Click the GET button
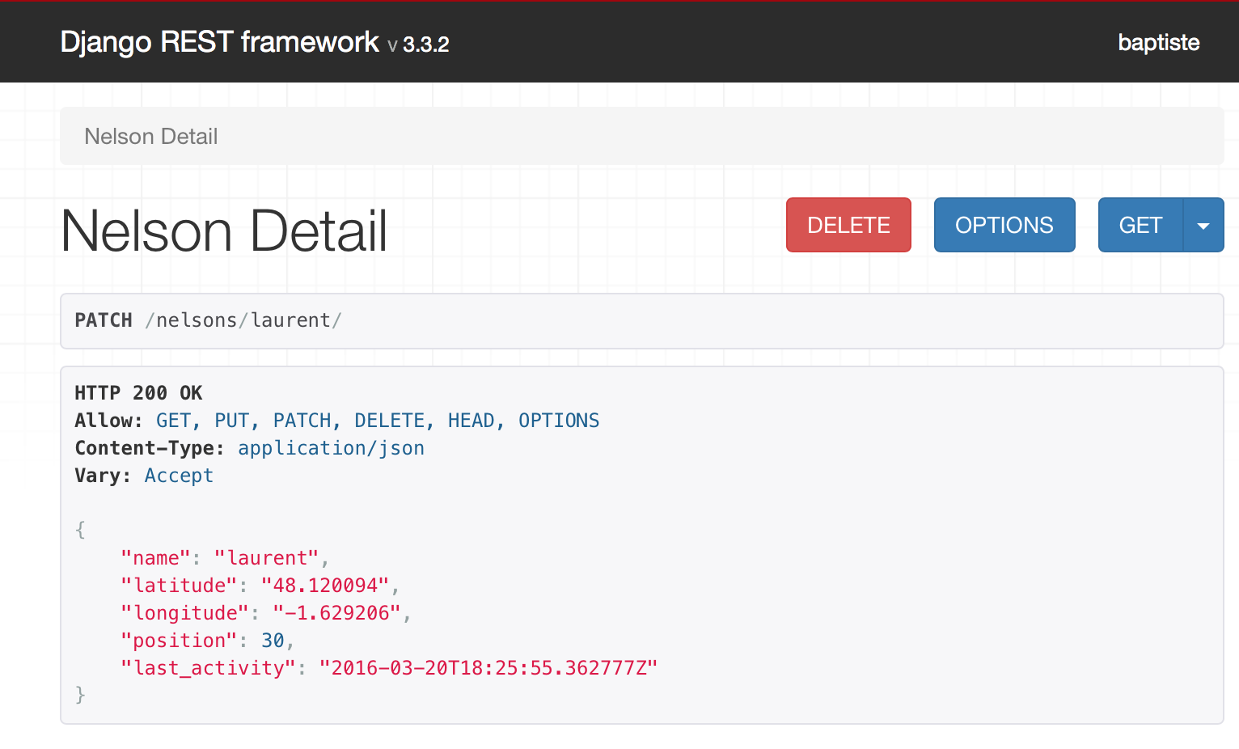 (x=1140, y=225)
